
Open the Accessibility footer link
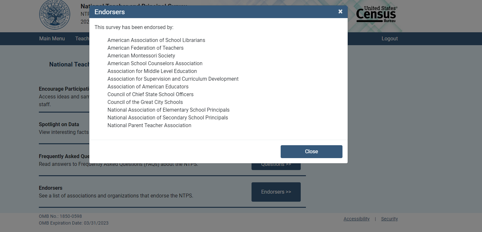pyautogui.click(x=356, y=219)
